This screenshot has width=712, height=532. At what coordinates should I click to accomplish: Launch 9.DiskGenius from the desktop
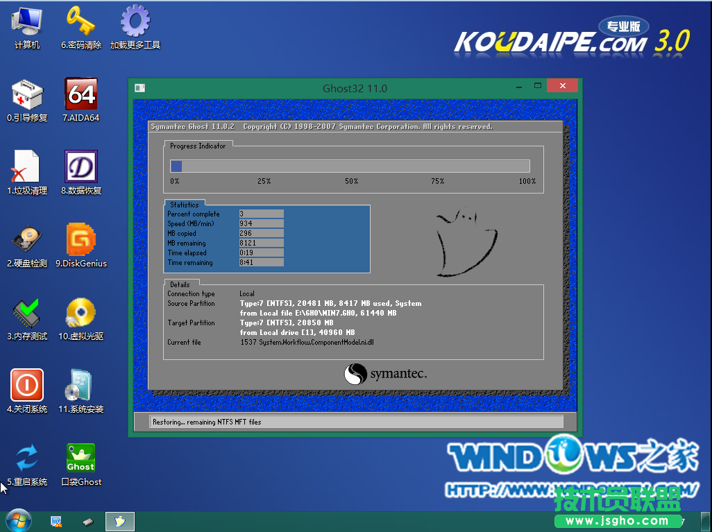(81, 240)
